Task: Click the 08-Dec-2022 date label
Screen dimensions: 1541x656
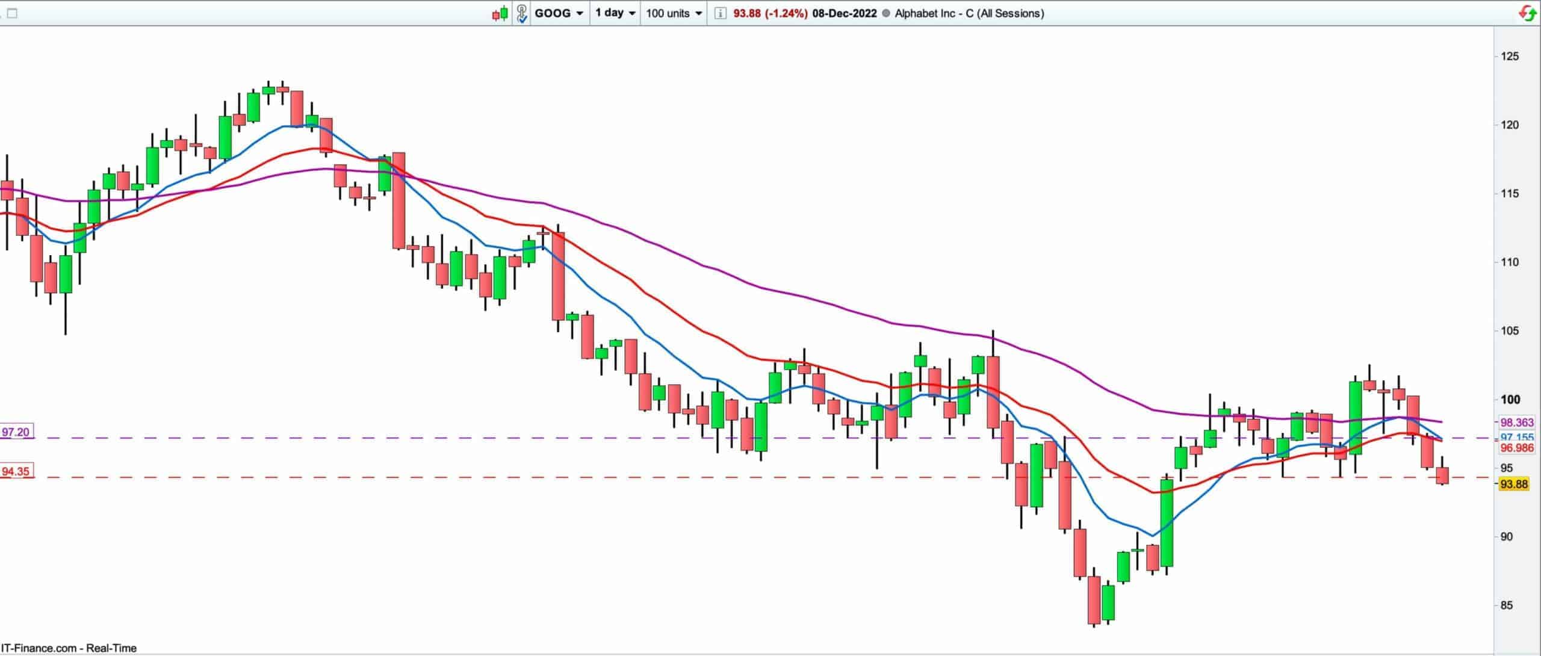Action: [x=844, y=13]
